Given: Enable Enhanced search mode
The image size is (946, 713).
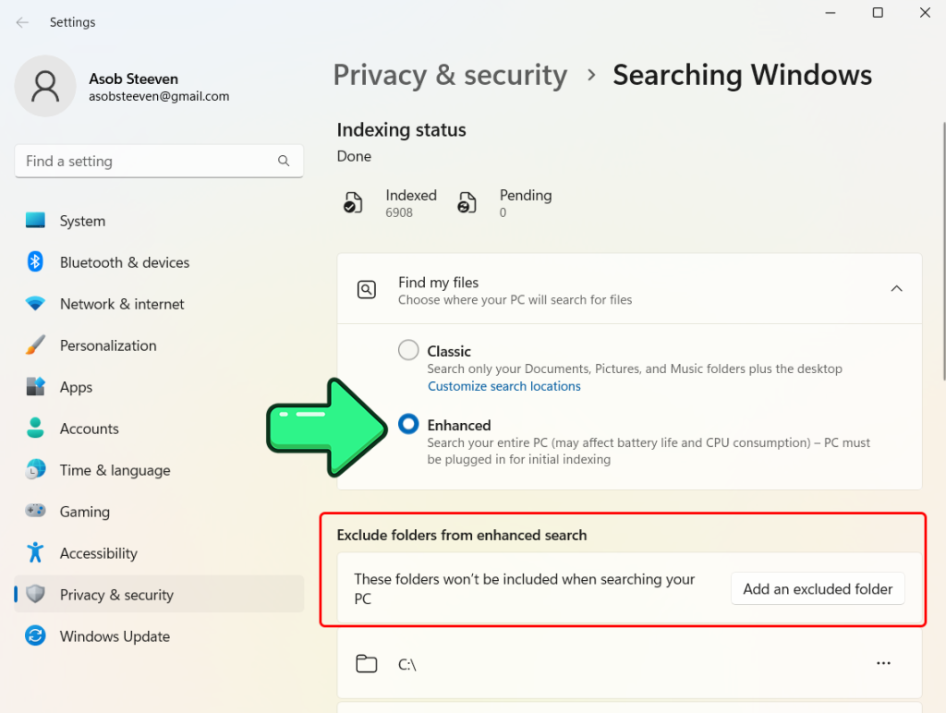Looking at the screenshot, I should (x=408, y=424).
